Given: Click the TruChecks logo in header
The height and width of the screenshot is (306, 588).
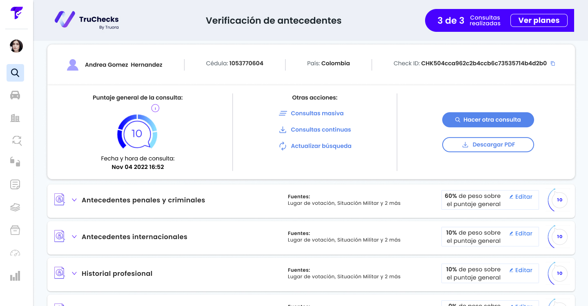Looking at the screenshot, I should click(87, 20).
